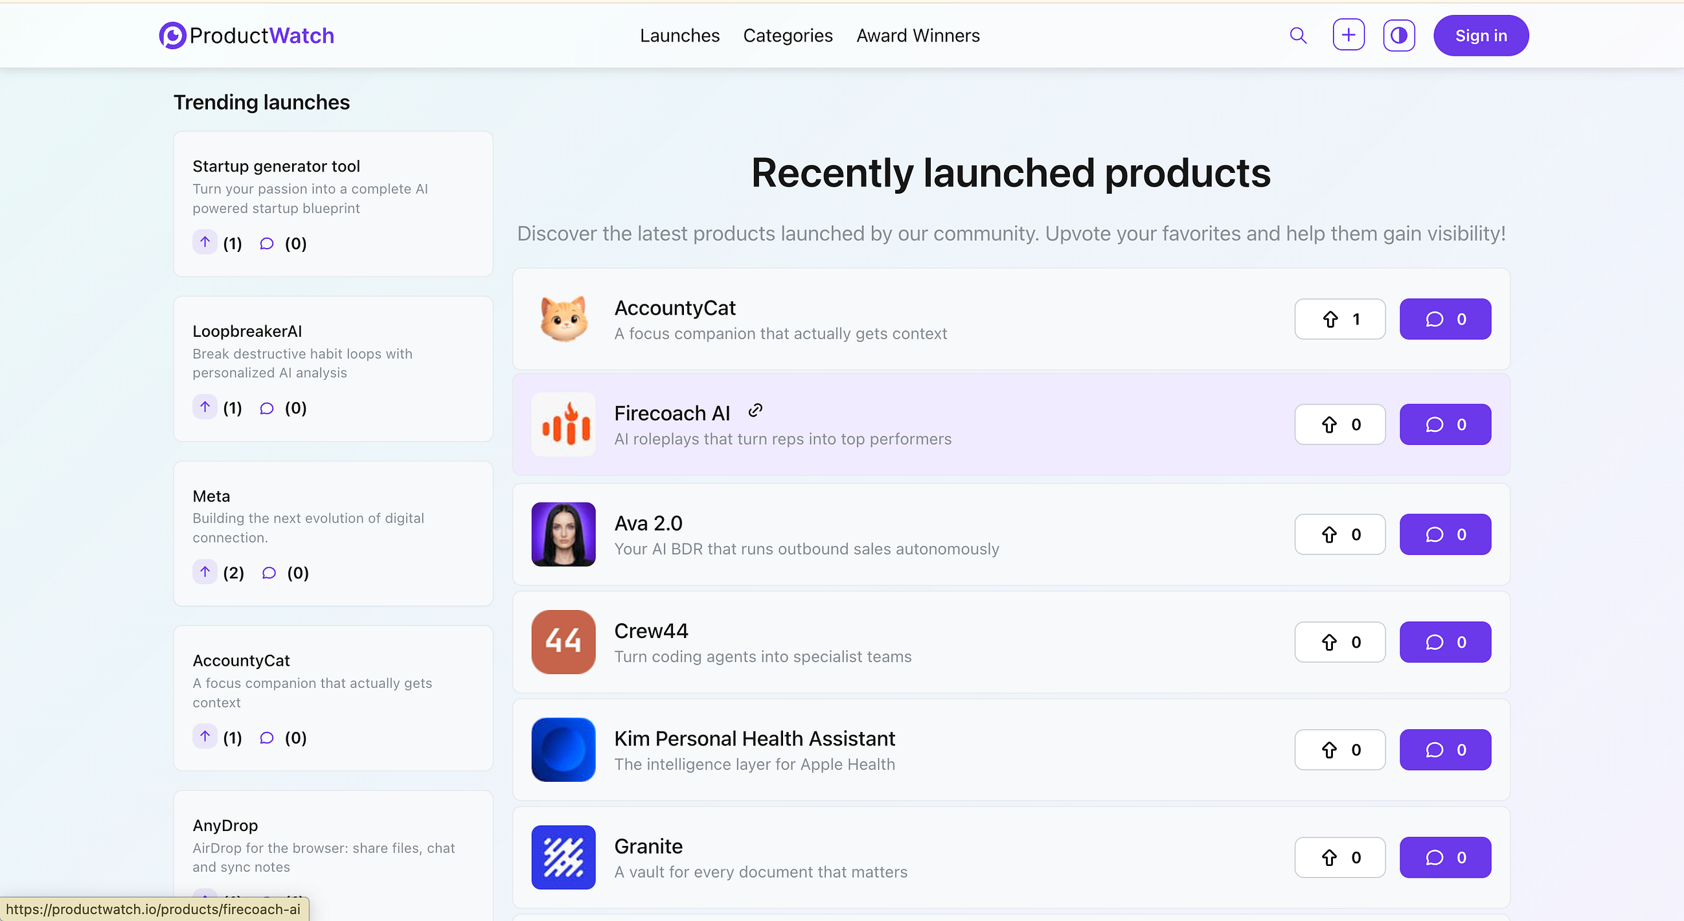
Task: Toggle the dark/light theme icon
Action: pos(1399,34)
